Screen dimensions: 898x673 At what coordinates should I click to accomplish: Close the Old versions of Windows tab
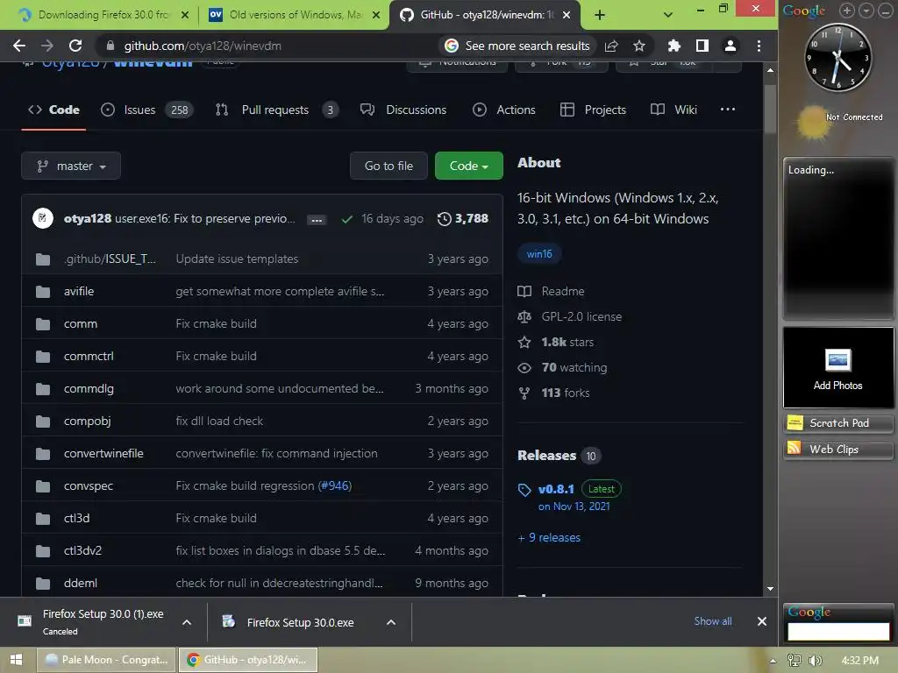click(x=375, y=15)
